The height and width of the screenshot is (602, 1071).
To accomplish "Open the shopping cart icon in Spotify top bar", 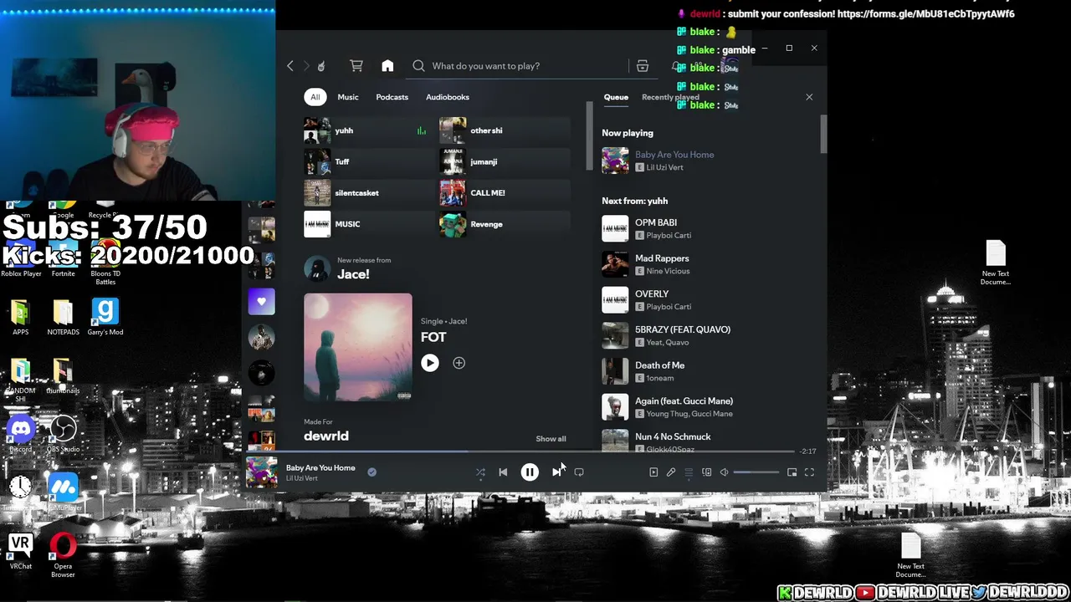I will click(x=356, y=66).
